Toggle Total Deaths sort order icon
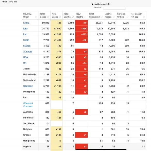 click(73, 17)
